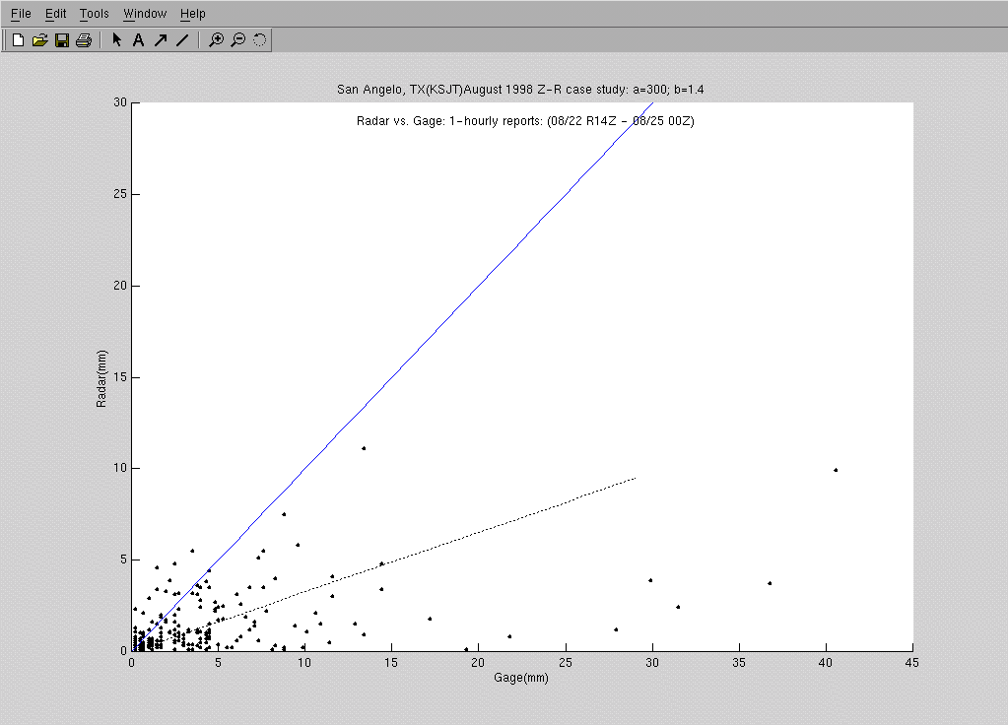Click y-axis tick label 15
The height and width of the screenshot is (725, 1008).
pos(120,377)
